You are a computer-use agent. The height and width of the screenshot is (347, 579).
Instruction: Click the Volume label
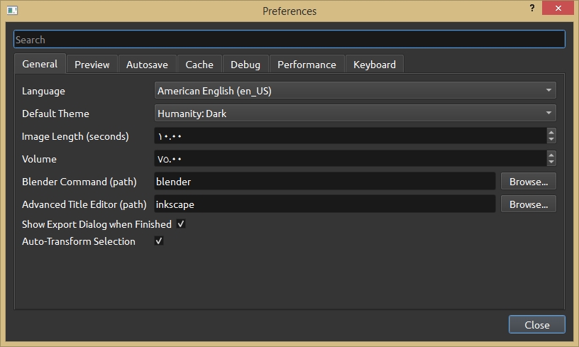click(39, 159)
